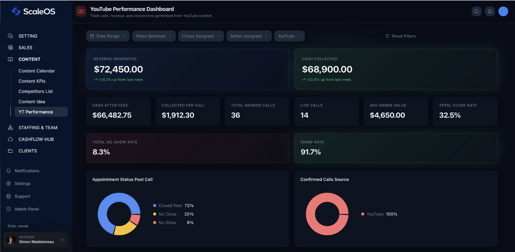Go to Content Calendar page
Viewport: 515px width, 252px height.
click(37, 71)
